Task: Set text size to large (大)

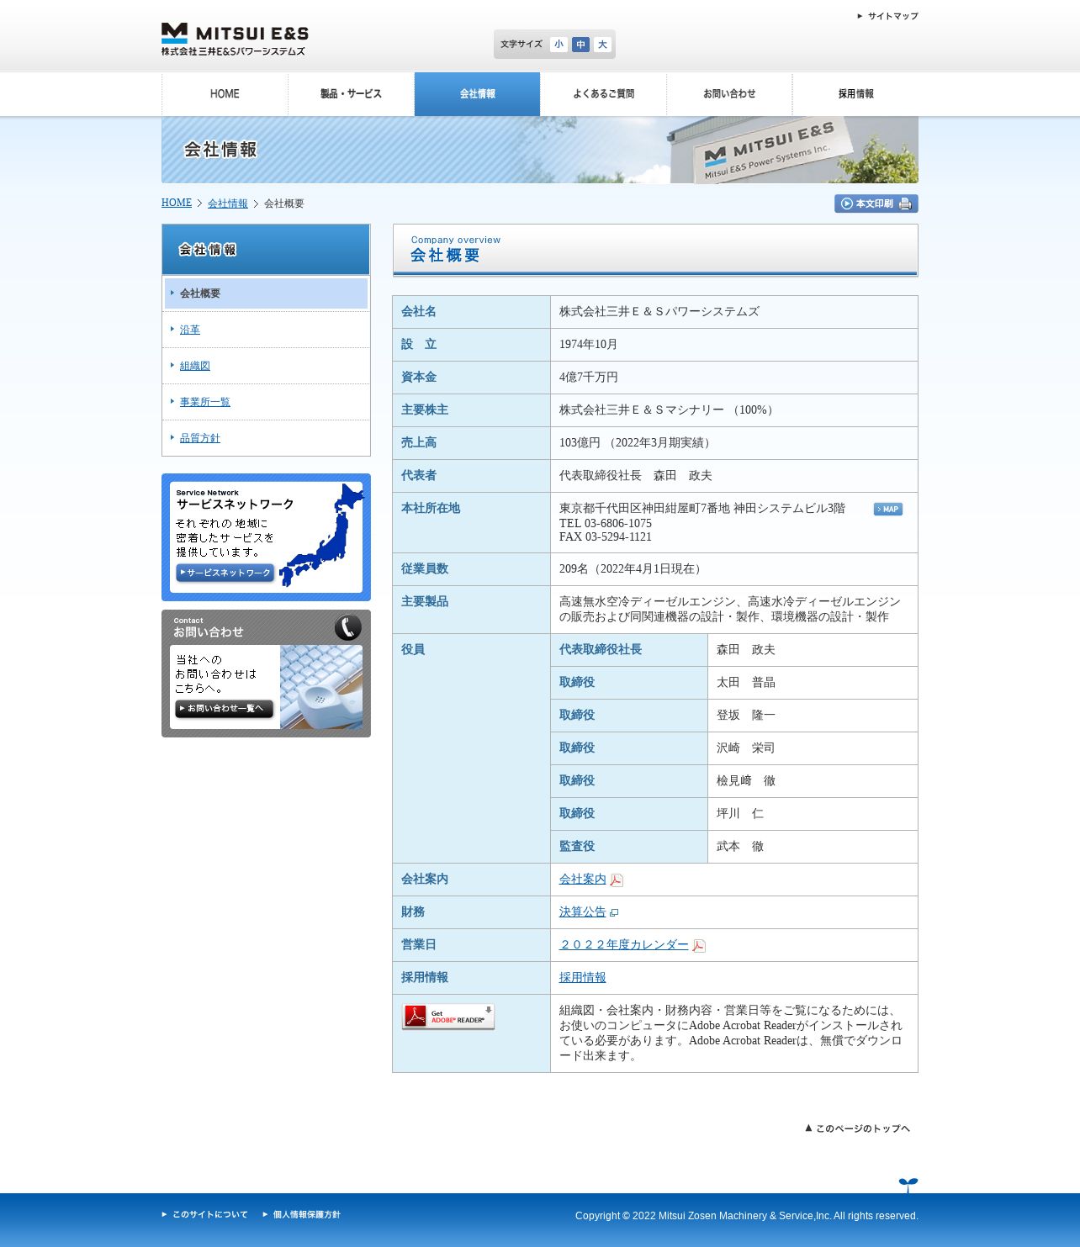Action: tap(602, 45)
